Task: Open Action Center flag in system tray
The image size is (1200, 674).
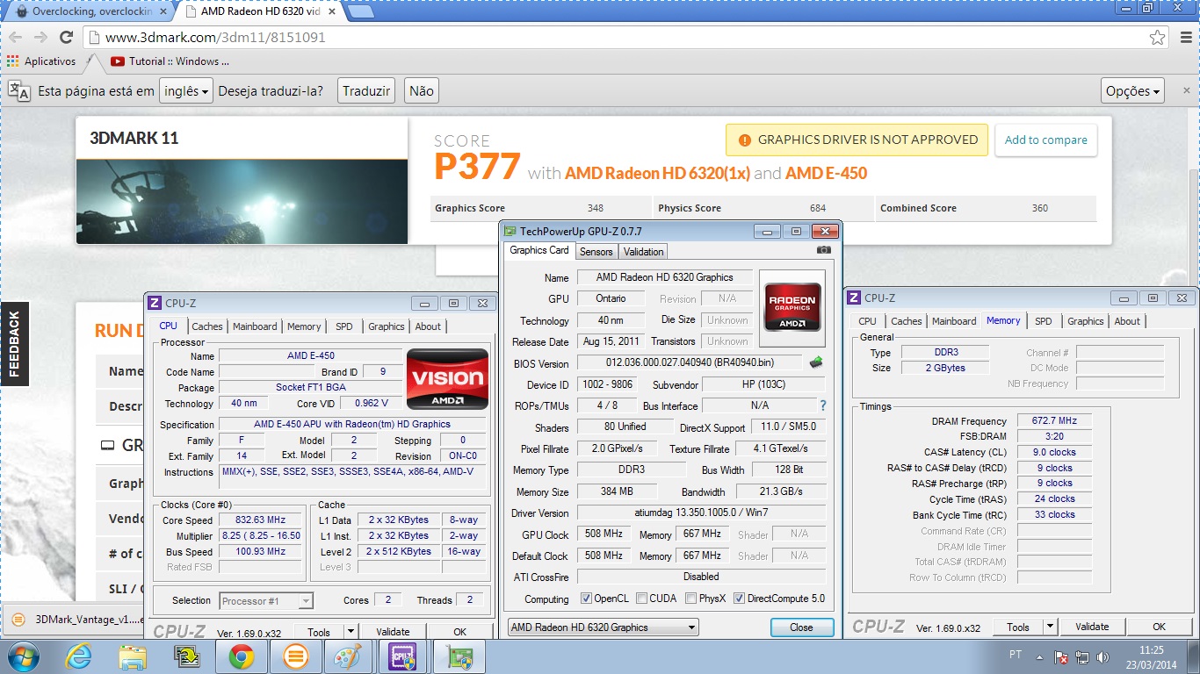Action: (1061, 657)
